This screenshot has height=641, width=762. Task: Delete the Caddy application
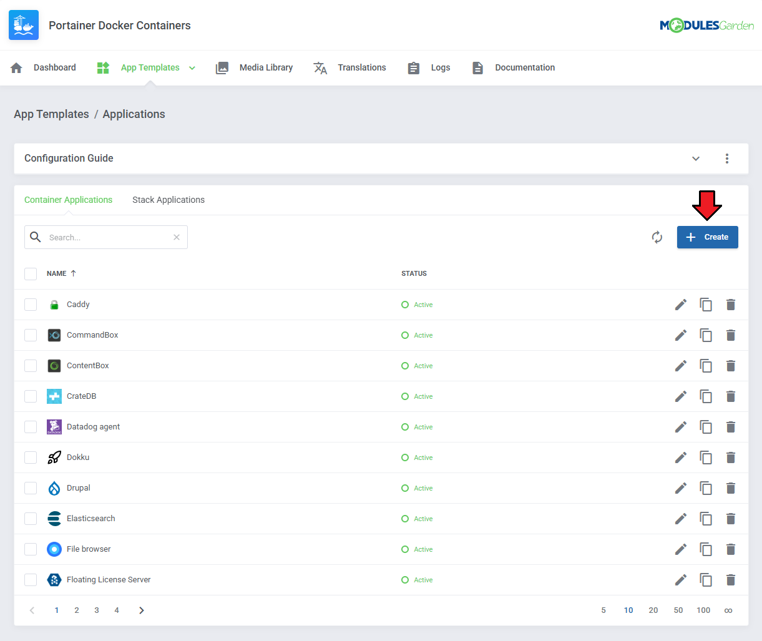pos(731,305)
